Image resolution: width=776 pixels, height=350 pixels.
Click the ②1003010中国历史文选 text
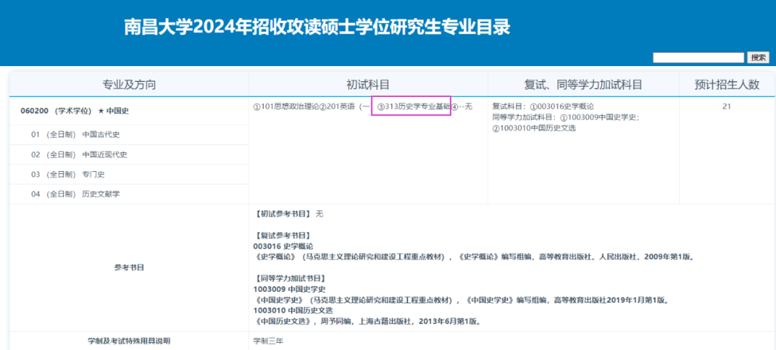(534, 128)
